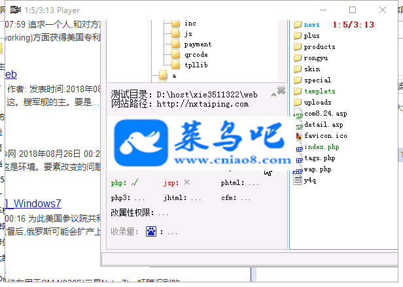Image resolution: width=403 pixels, height=287 pixels.
Task: Click the php support check result
Action: pos(124,182)
